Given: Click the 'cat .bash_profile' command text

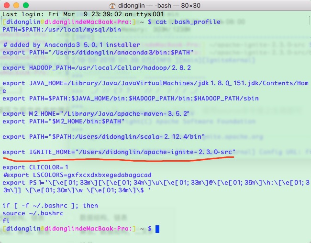Looking at the screenshot, I should (x=188, y=22).
